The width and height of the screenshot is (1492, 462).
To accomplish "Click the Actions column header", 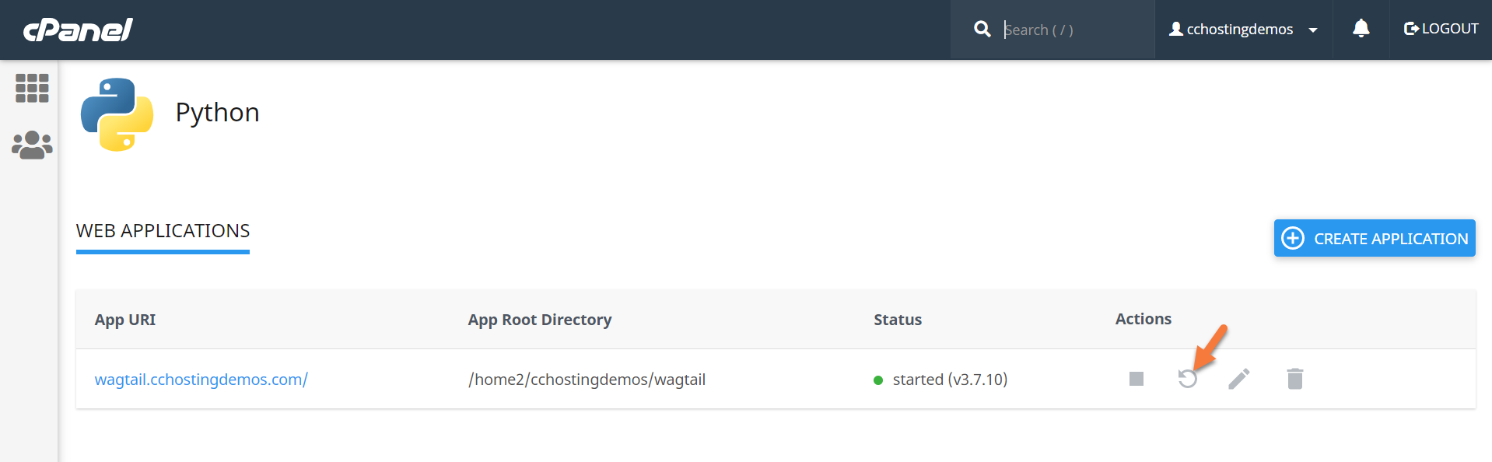I will point(1143,319).
